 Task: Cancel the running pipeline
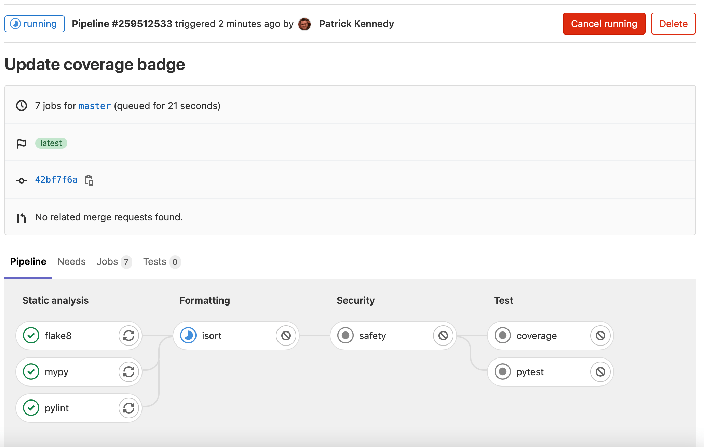click(x=604, y=24)
